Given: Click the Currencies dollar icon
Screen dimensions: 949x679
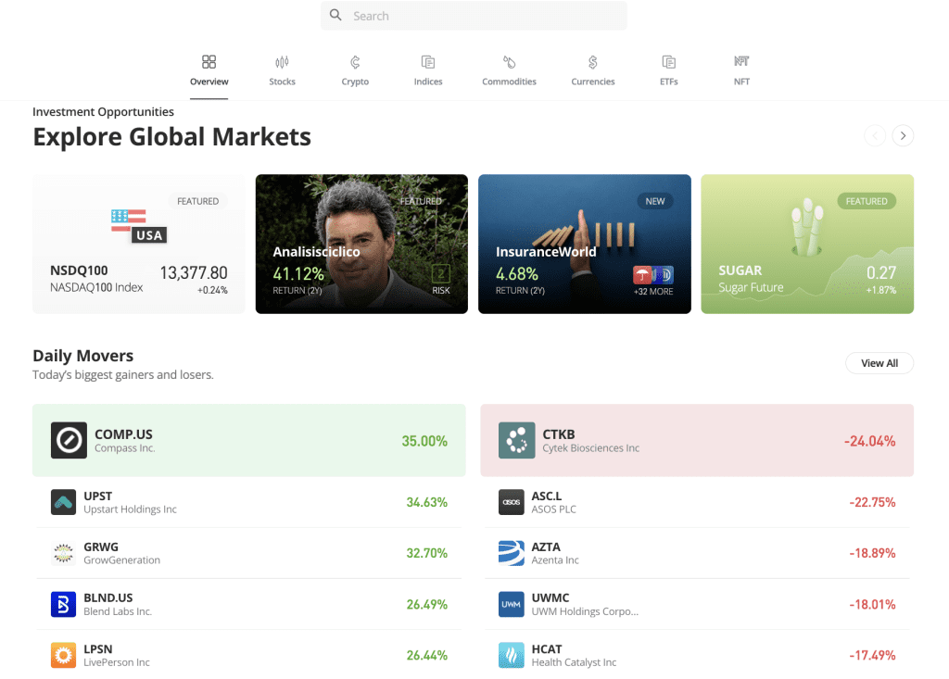Looking at the screenshot, I should (x=592, y=62).
